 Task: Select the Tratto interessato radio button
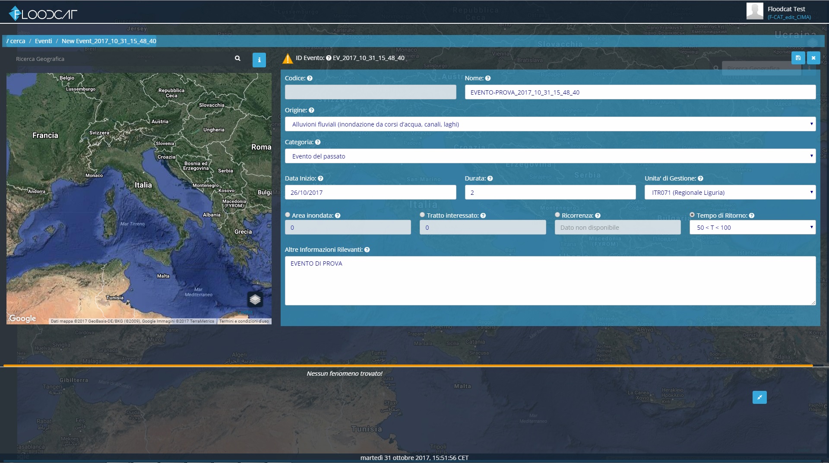pos(422,215)
